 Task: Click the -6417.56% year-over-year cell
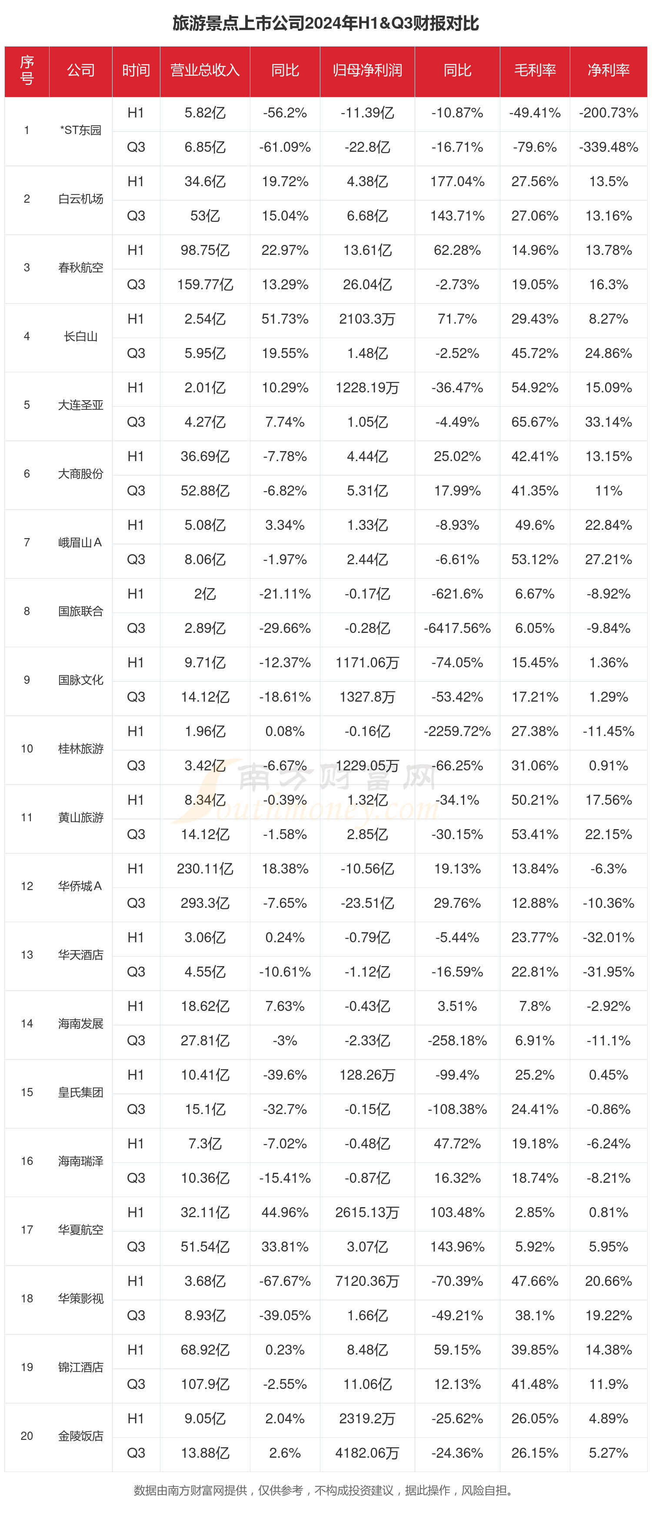(457, 629)
